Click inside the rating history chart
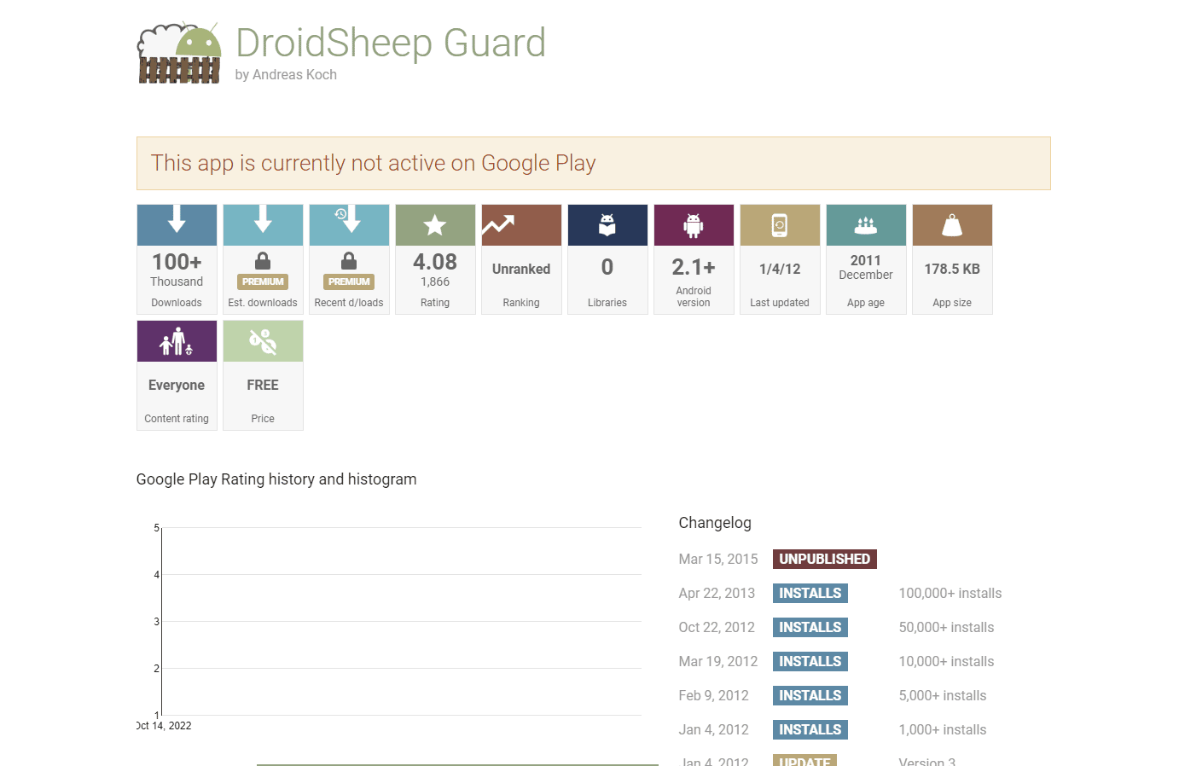 [401, 621]
